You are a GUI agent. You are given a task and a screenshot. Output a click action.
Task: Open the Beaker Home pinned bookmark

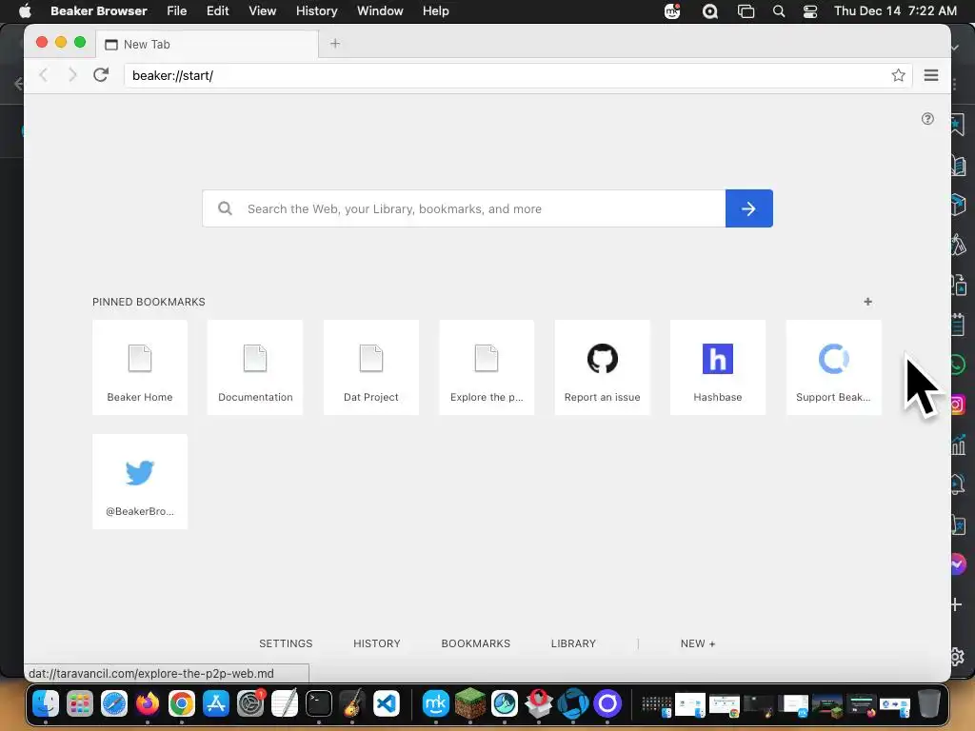[x=140, y=367]
